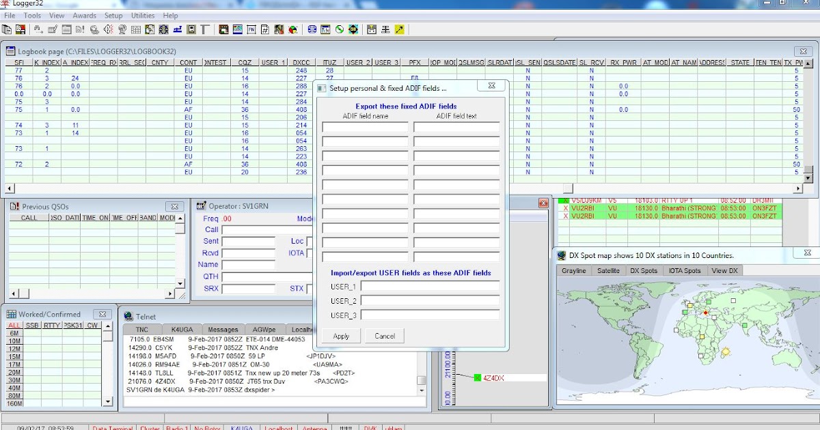The image size is (820, 430).
Task: Open the View DX tab
Action: point(724,270)
